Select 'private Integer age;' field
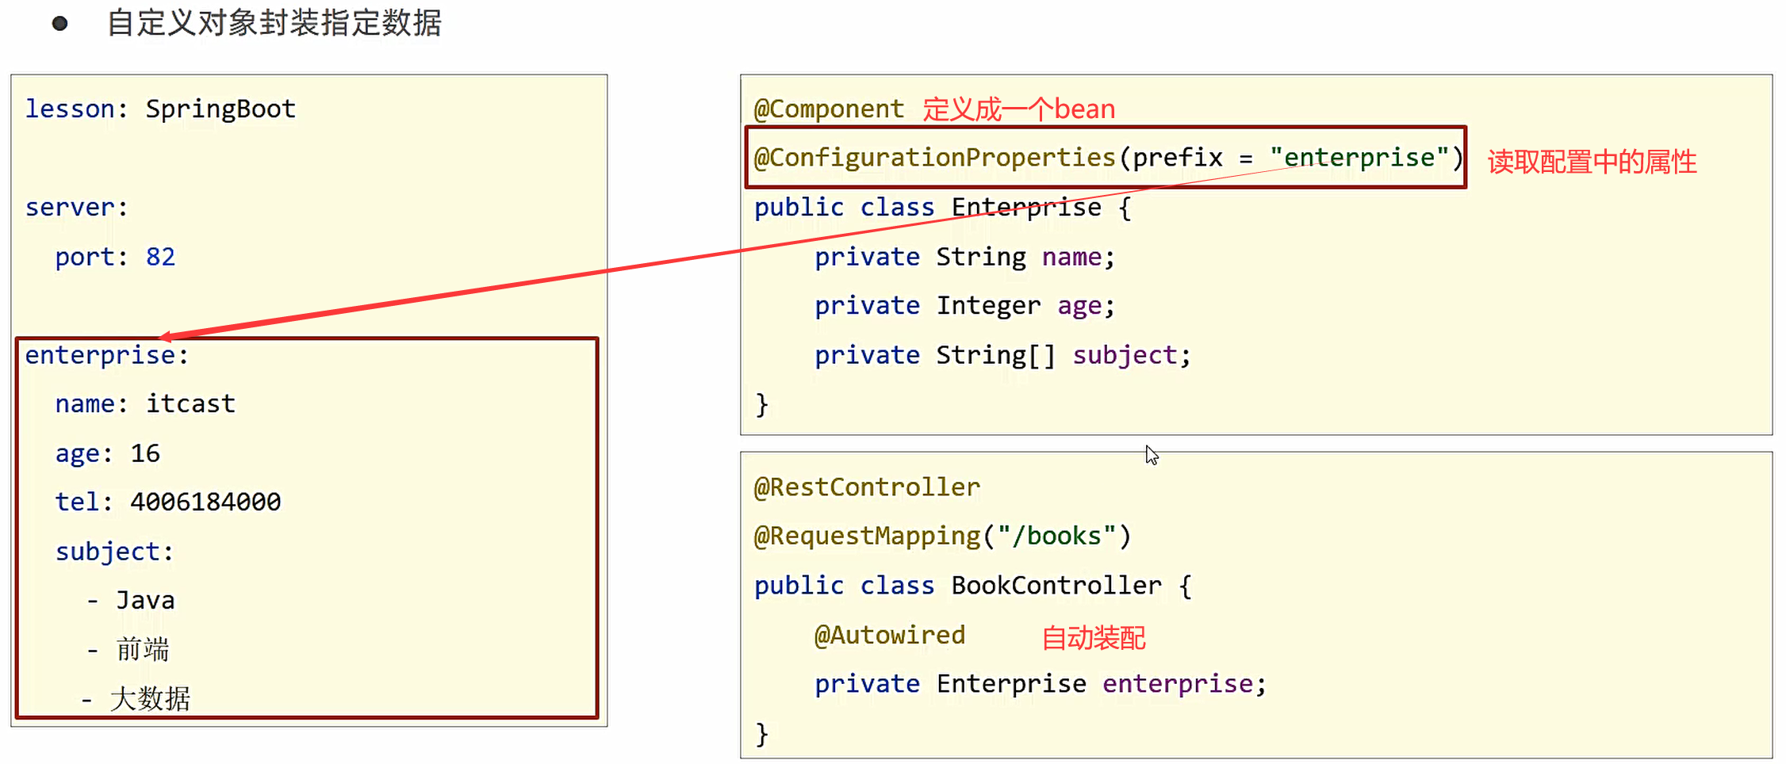 point(965,306)
